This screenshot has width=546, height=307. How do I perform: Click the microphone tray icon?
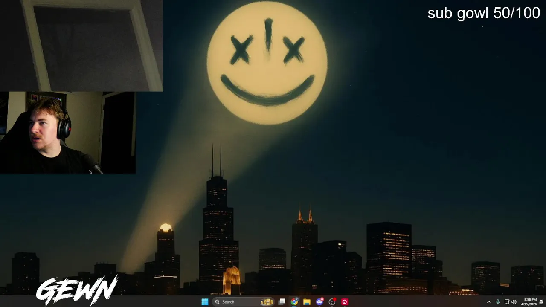[x=497, y=302]
